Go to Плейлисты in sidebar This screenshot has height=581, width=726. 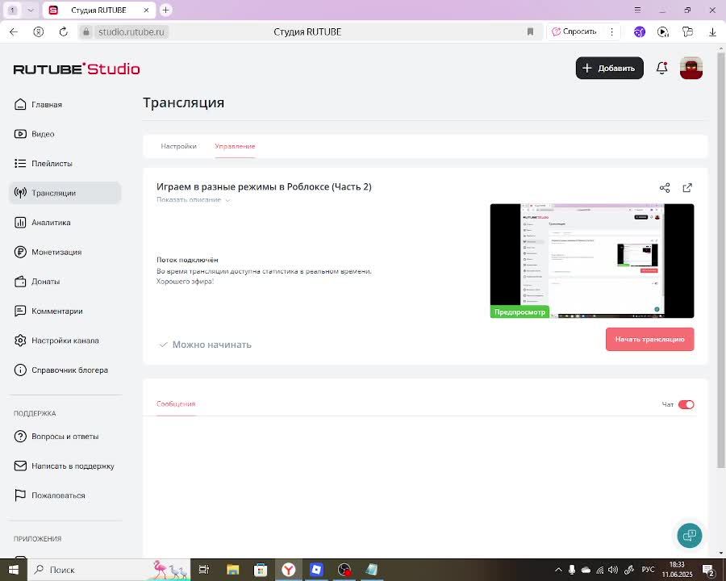point(43,164)
